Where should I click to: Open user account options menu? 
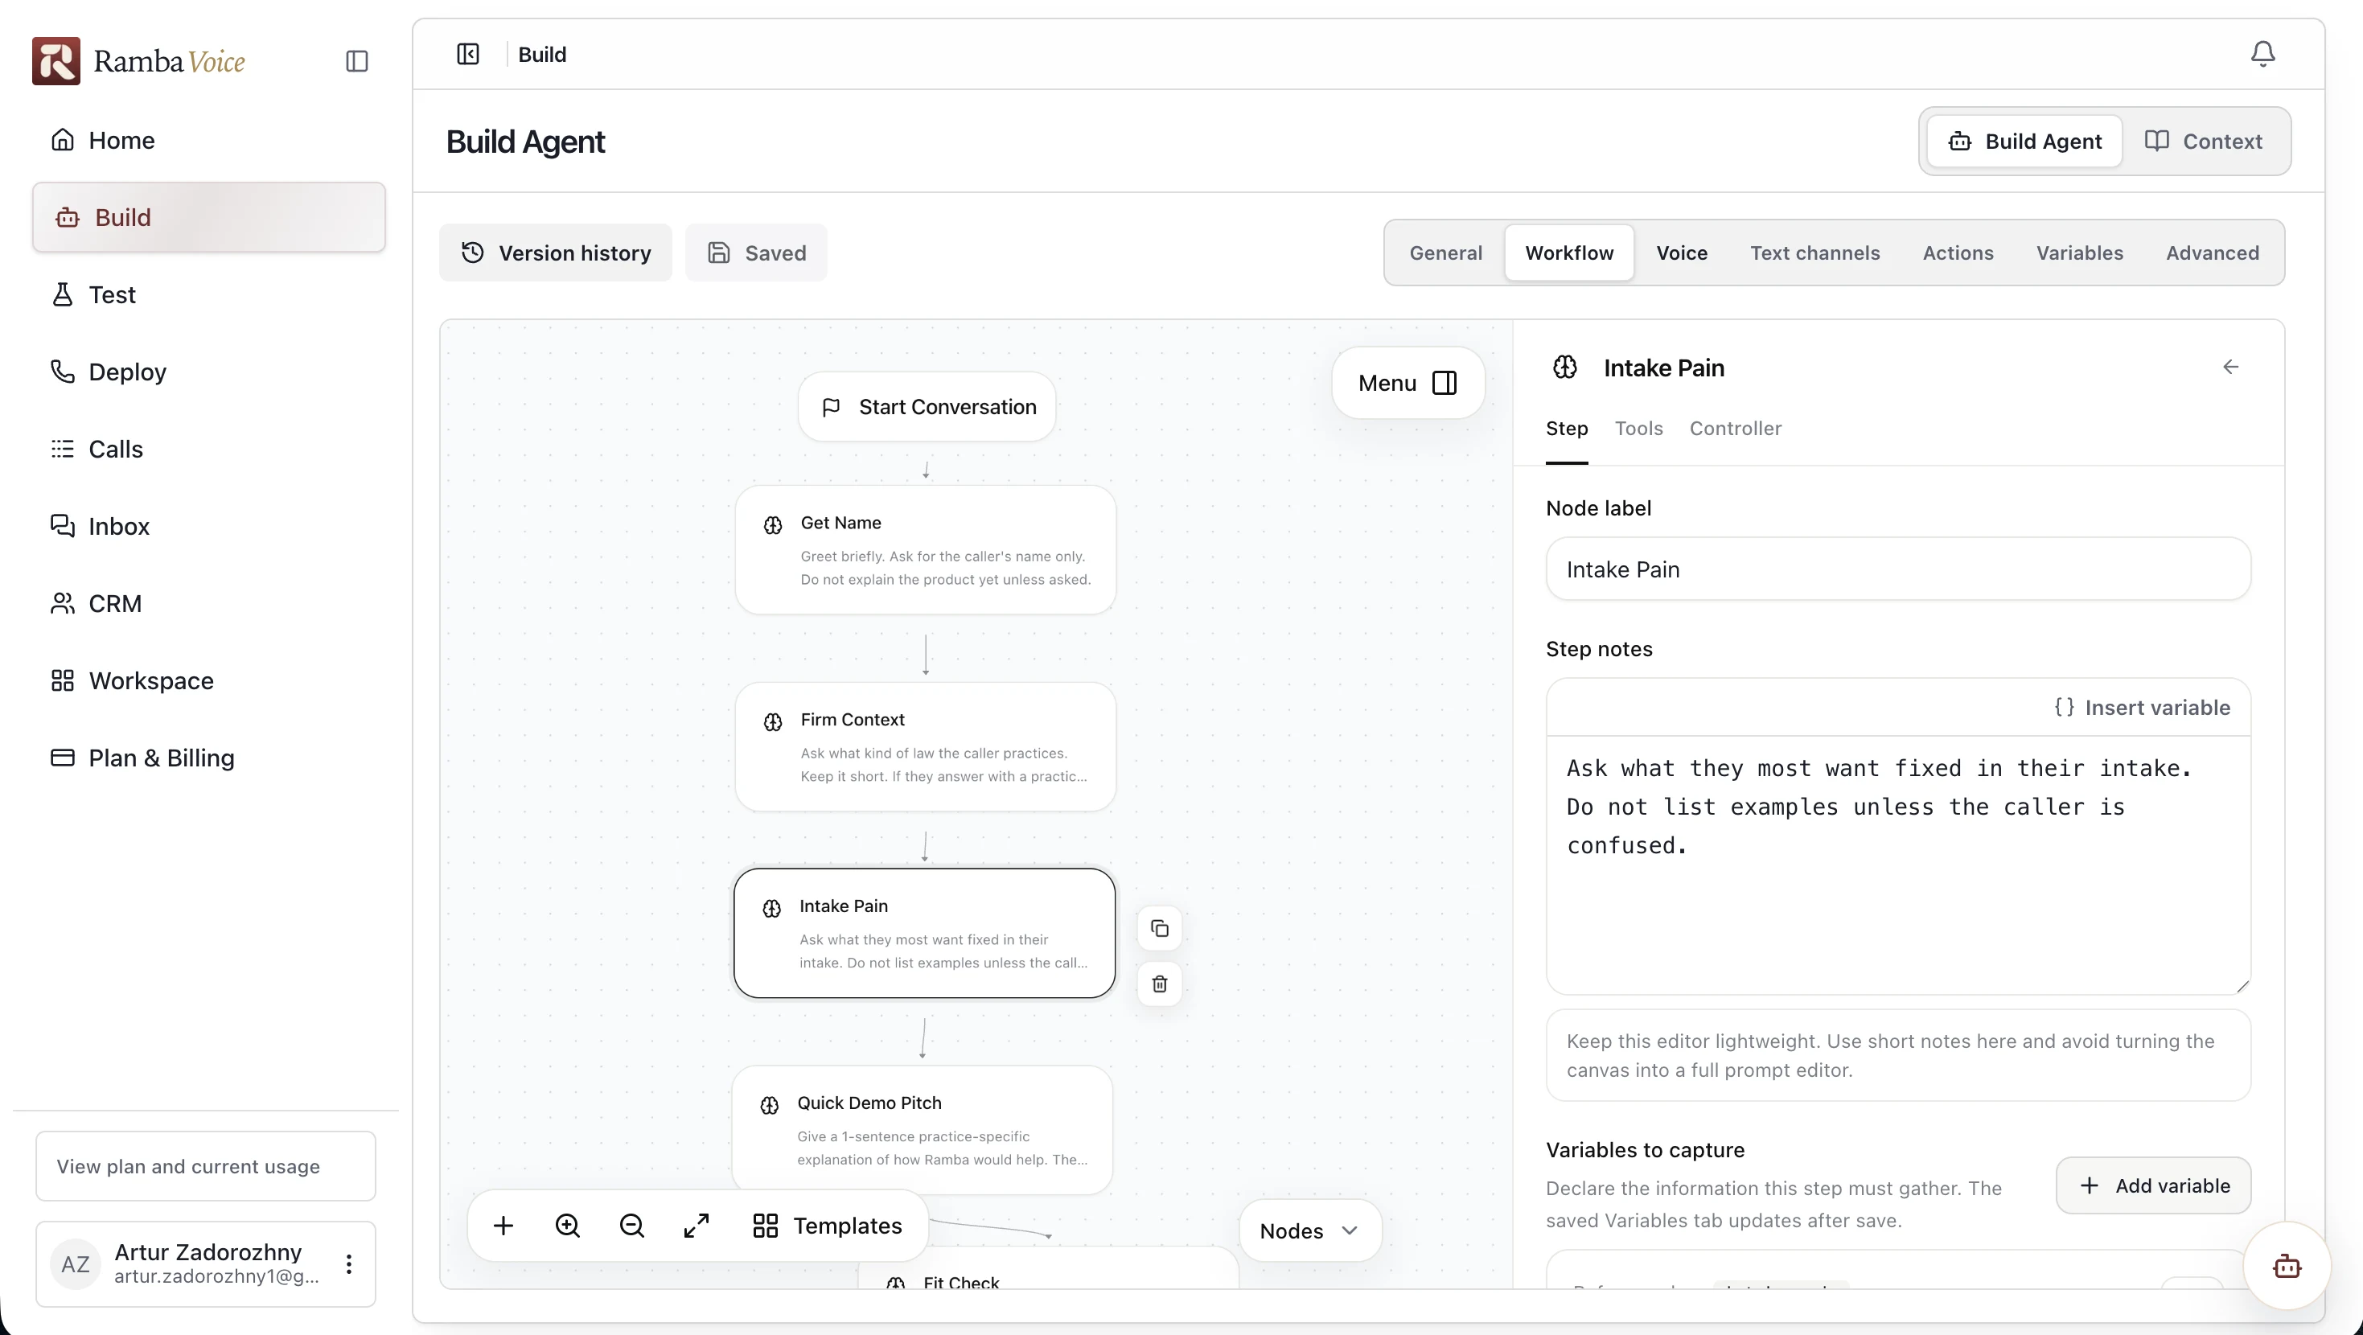point(348,1263)
